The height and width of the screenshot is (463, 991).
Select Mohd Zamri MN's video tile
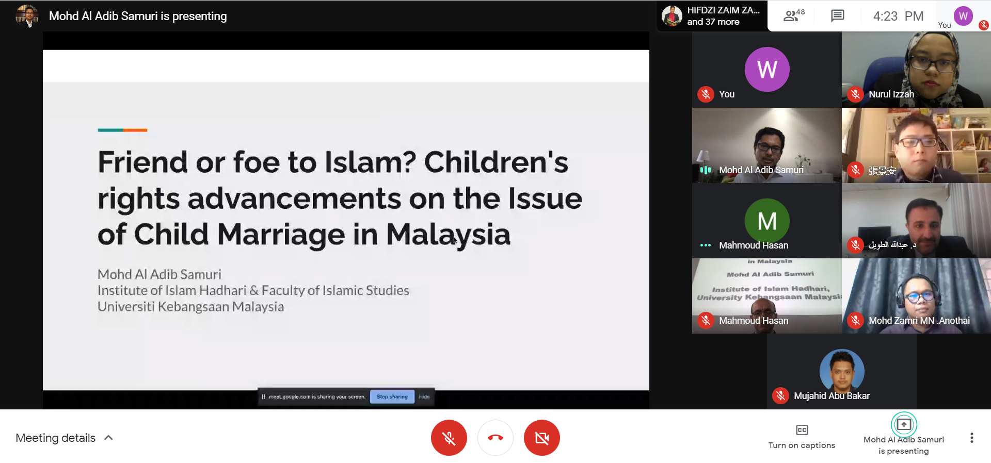point(916,296)
